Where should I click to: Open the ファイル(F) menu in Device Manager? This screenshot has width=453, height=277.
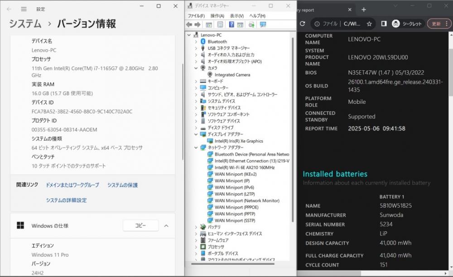coord(197,16)
